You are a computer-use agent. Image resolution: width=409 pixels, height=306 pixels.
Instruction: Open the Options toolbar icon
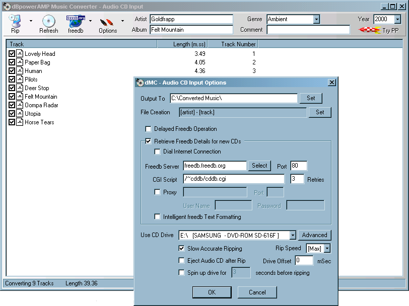click(x=107, y=22)
